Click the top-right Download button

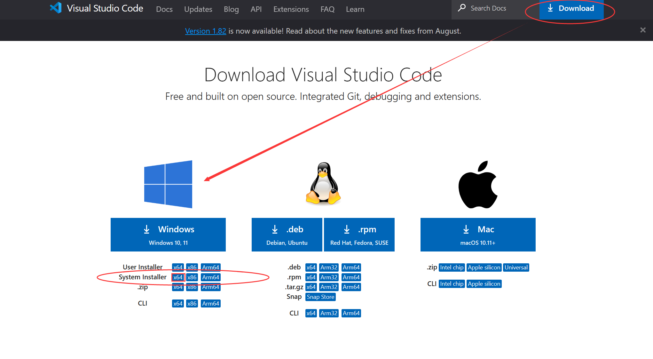(571, 9)
